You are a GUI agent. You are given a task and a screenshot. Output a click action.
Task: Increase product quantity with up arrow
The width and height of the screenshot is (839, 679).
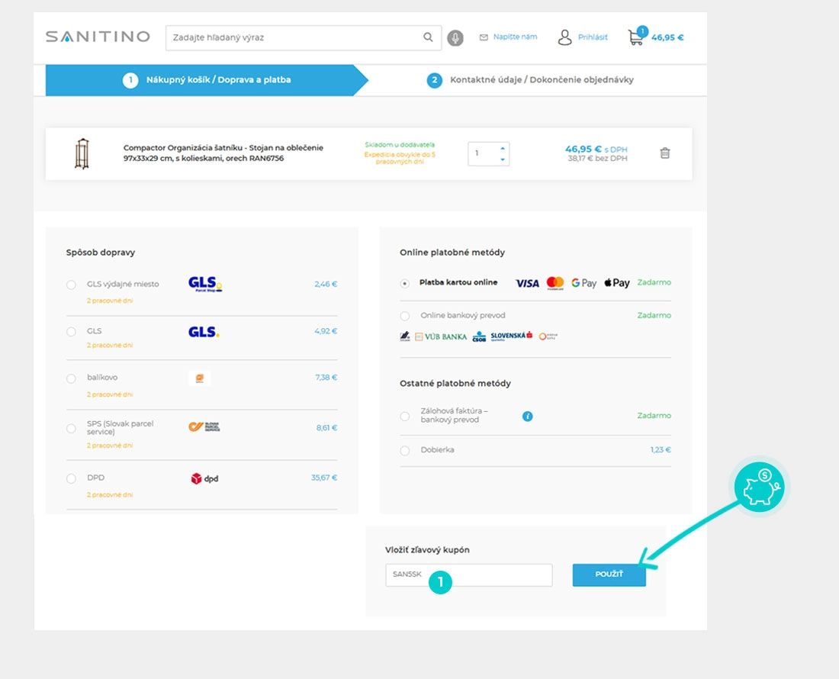click(x=503, y=148)
